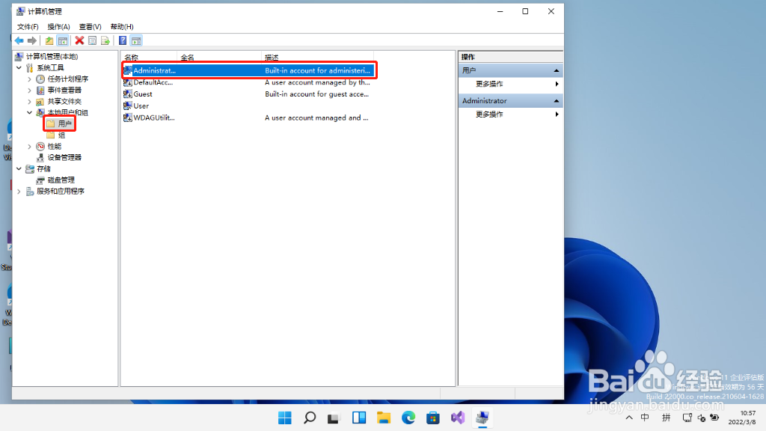Viewport: 766px width, 431px height.
Task: Click the Computer Management taskbar icon
Action: click(482, 418)
